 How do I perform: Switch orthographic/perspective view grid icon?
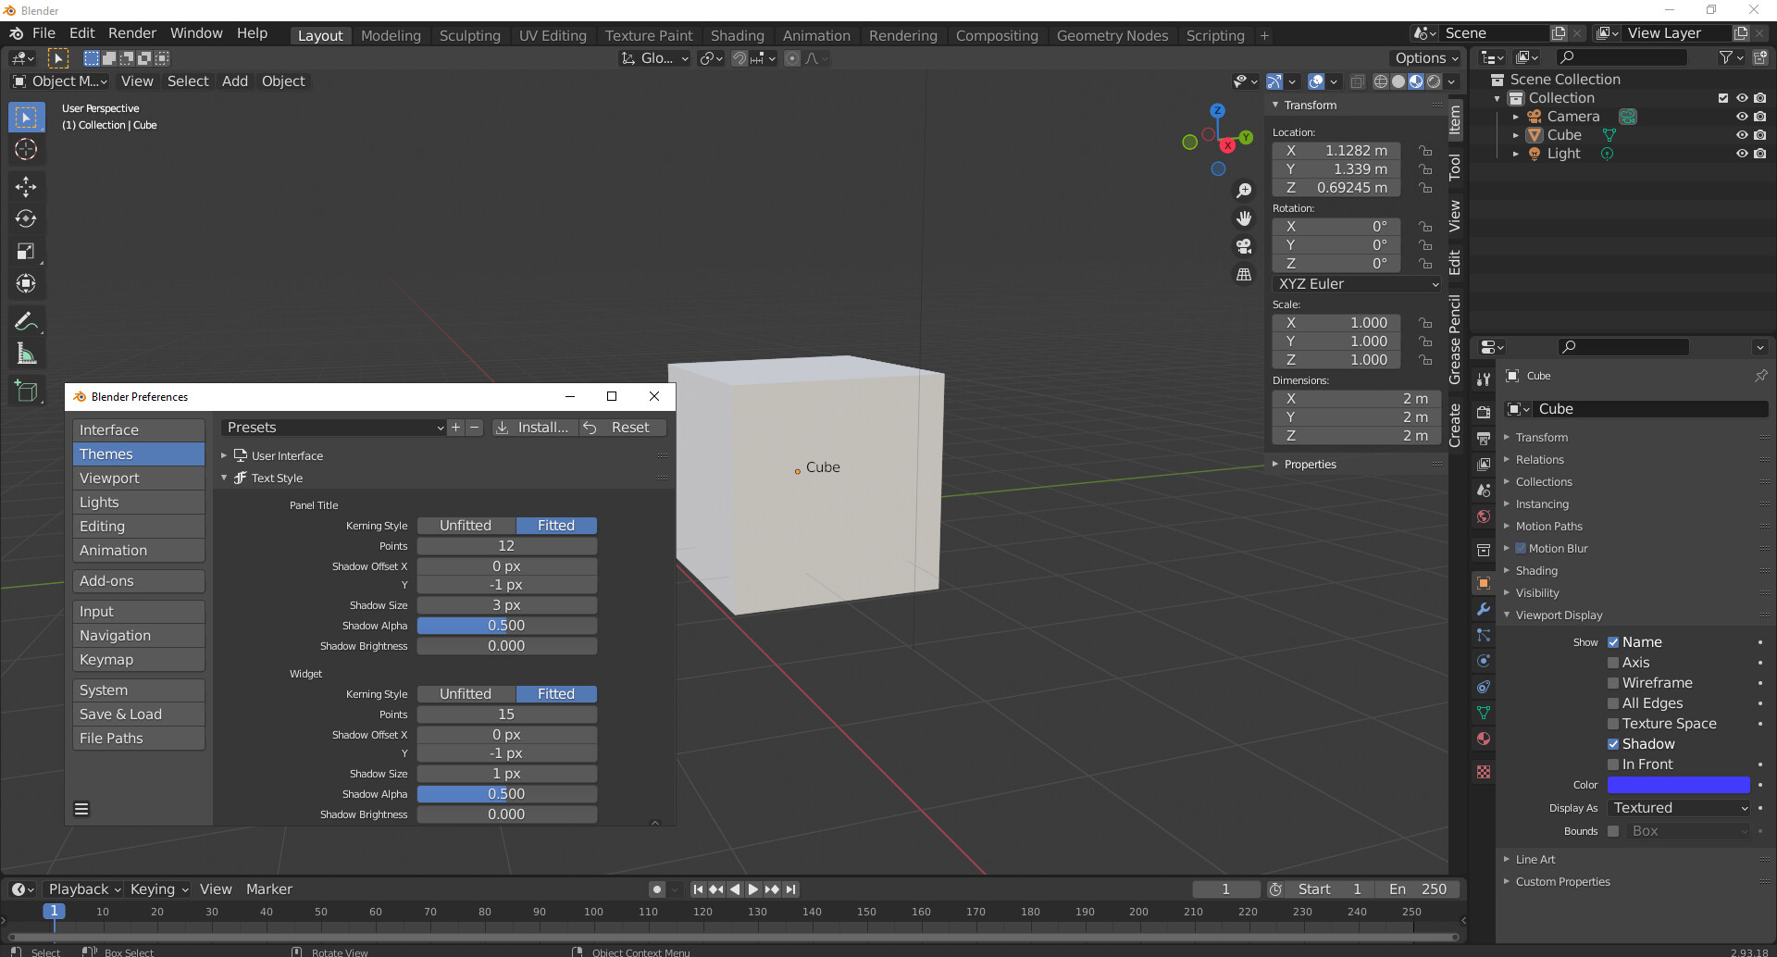point(1244,275)
